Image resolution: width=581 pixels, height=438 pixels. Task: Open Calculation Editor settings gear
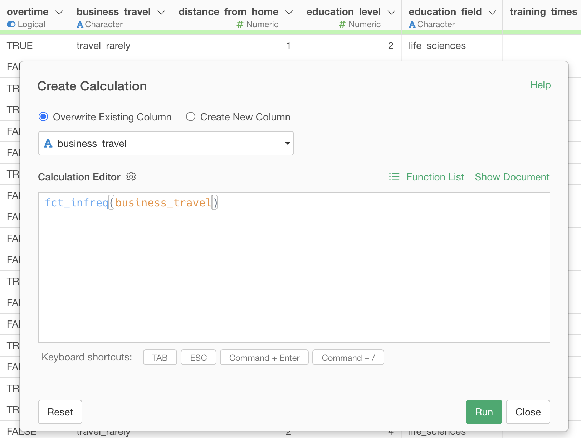(x=131, y=177)
